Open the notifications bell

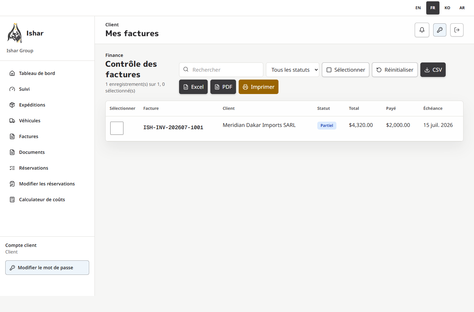[x=422, y=30]
